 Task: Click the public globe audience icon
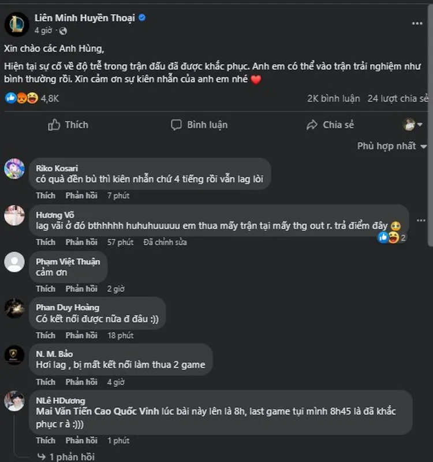[x=63, y=31]
